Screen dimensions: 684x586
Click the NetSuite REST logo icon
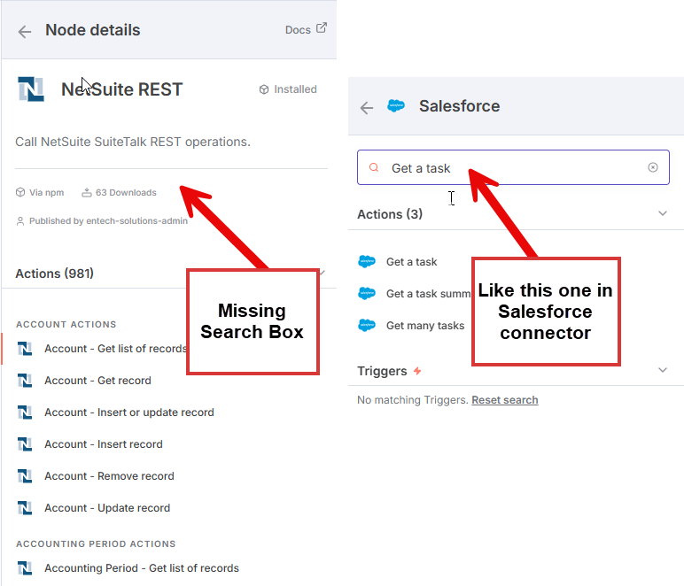coord(31,89)
